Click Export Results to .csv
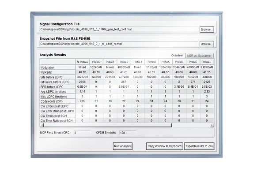 point(199,146)
